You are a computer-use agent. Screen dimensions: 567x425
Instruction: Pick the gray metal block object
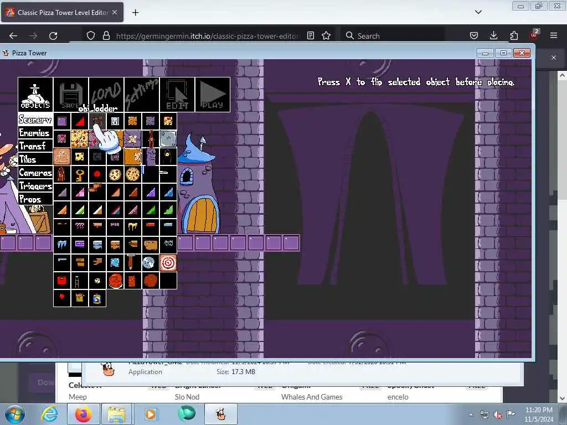tap(168, 139)
